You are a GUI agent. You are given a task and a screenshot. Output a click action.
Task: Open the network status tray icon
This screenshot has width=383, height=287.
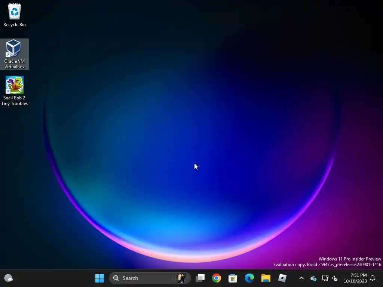coord(325,278)
